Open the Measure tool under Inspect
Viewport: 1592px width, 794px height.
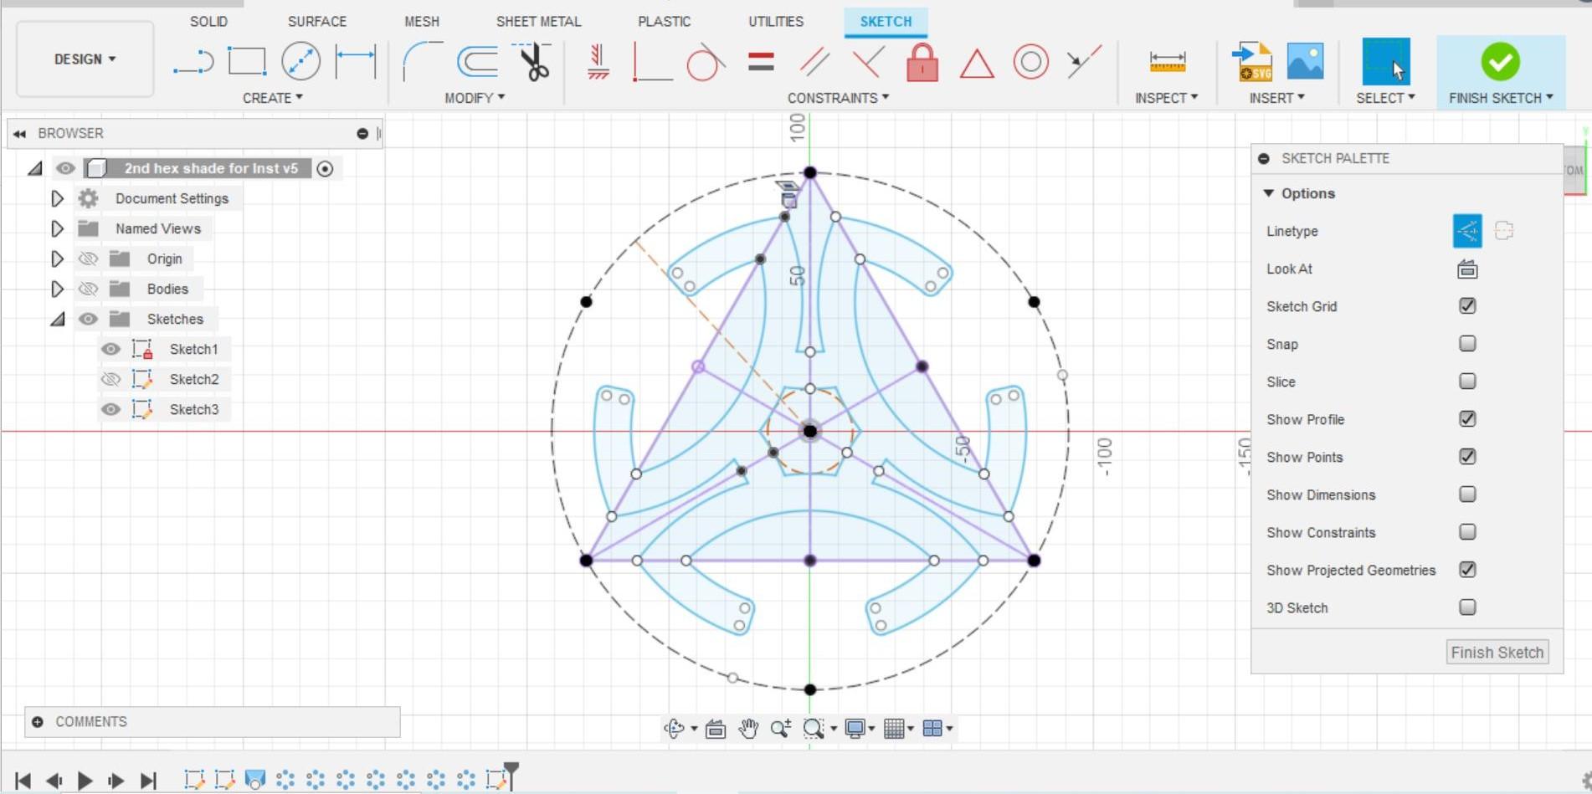1167,60
